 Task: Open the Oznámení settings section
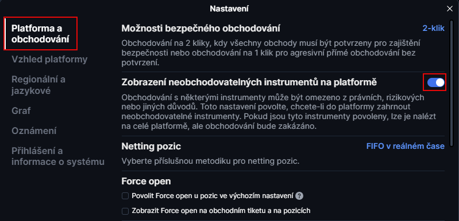click(34, 131)
